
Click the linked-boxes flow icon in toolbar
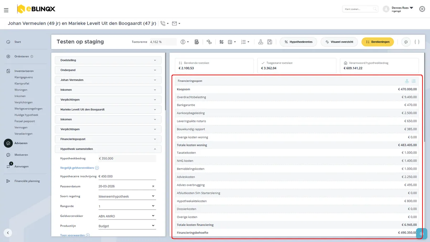(209, 42)
